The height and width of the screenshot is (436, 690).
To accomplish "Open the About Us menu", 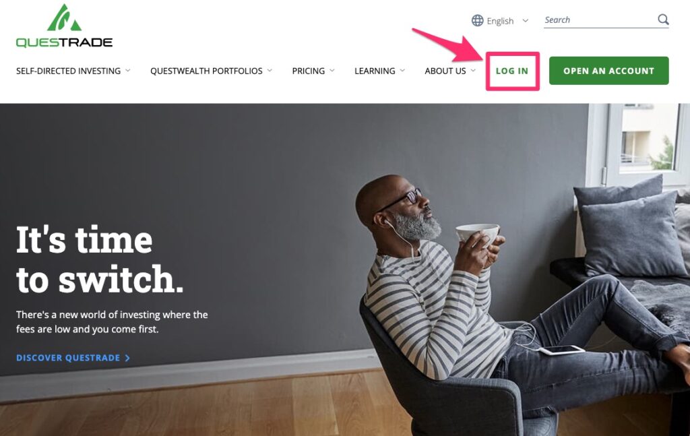I will 445,71.
